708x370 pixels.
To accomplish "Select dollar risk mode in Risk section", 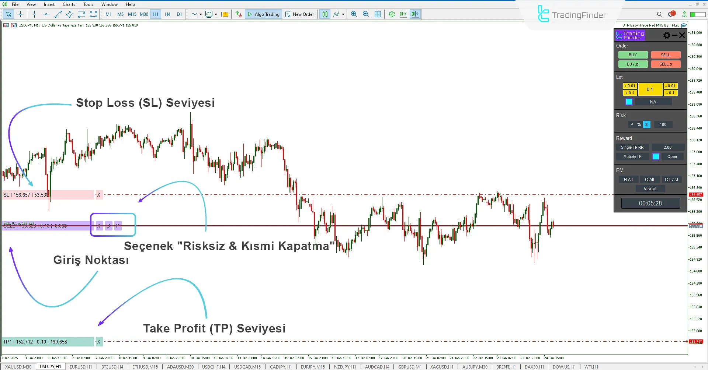I will (x=646, y=124).
